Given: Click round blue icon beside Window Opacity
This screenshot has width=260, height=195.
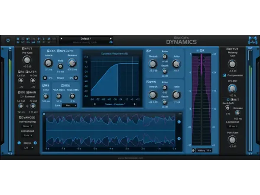Looking at the screenshot, I should [x=111, y=42].
